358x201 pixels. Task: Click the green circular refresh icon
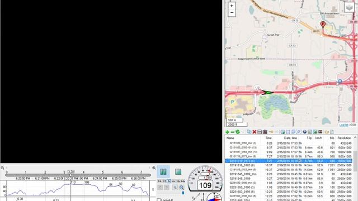pyautogui.click(x=238, y=132)
